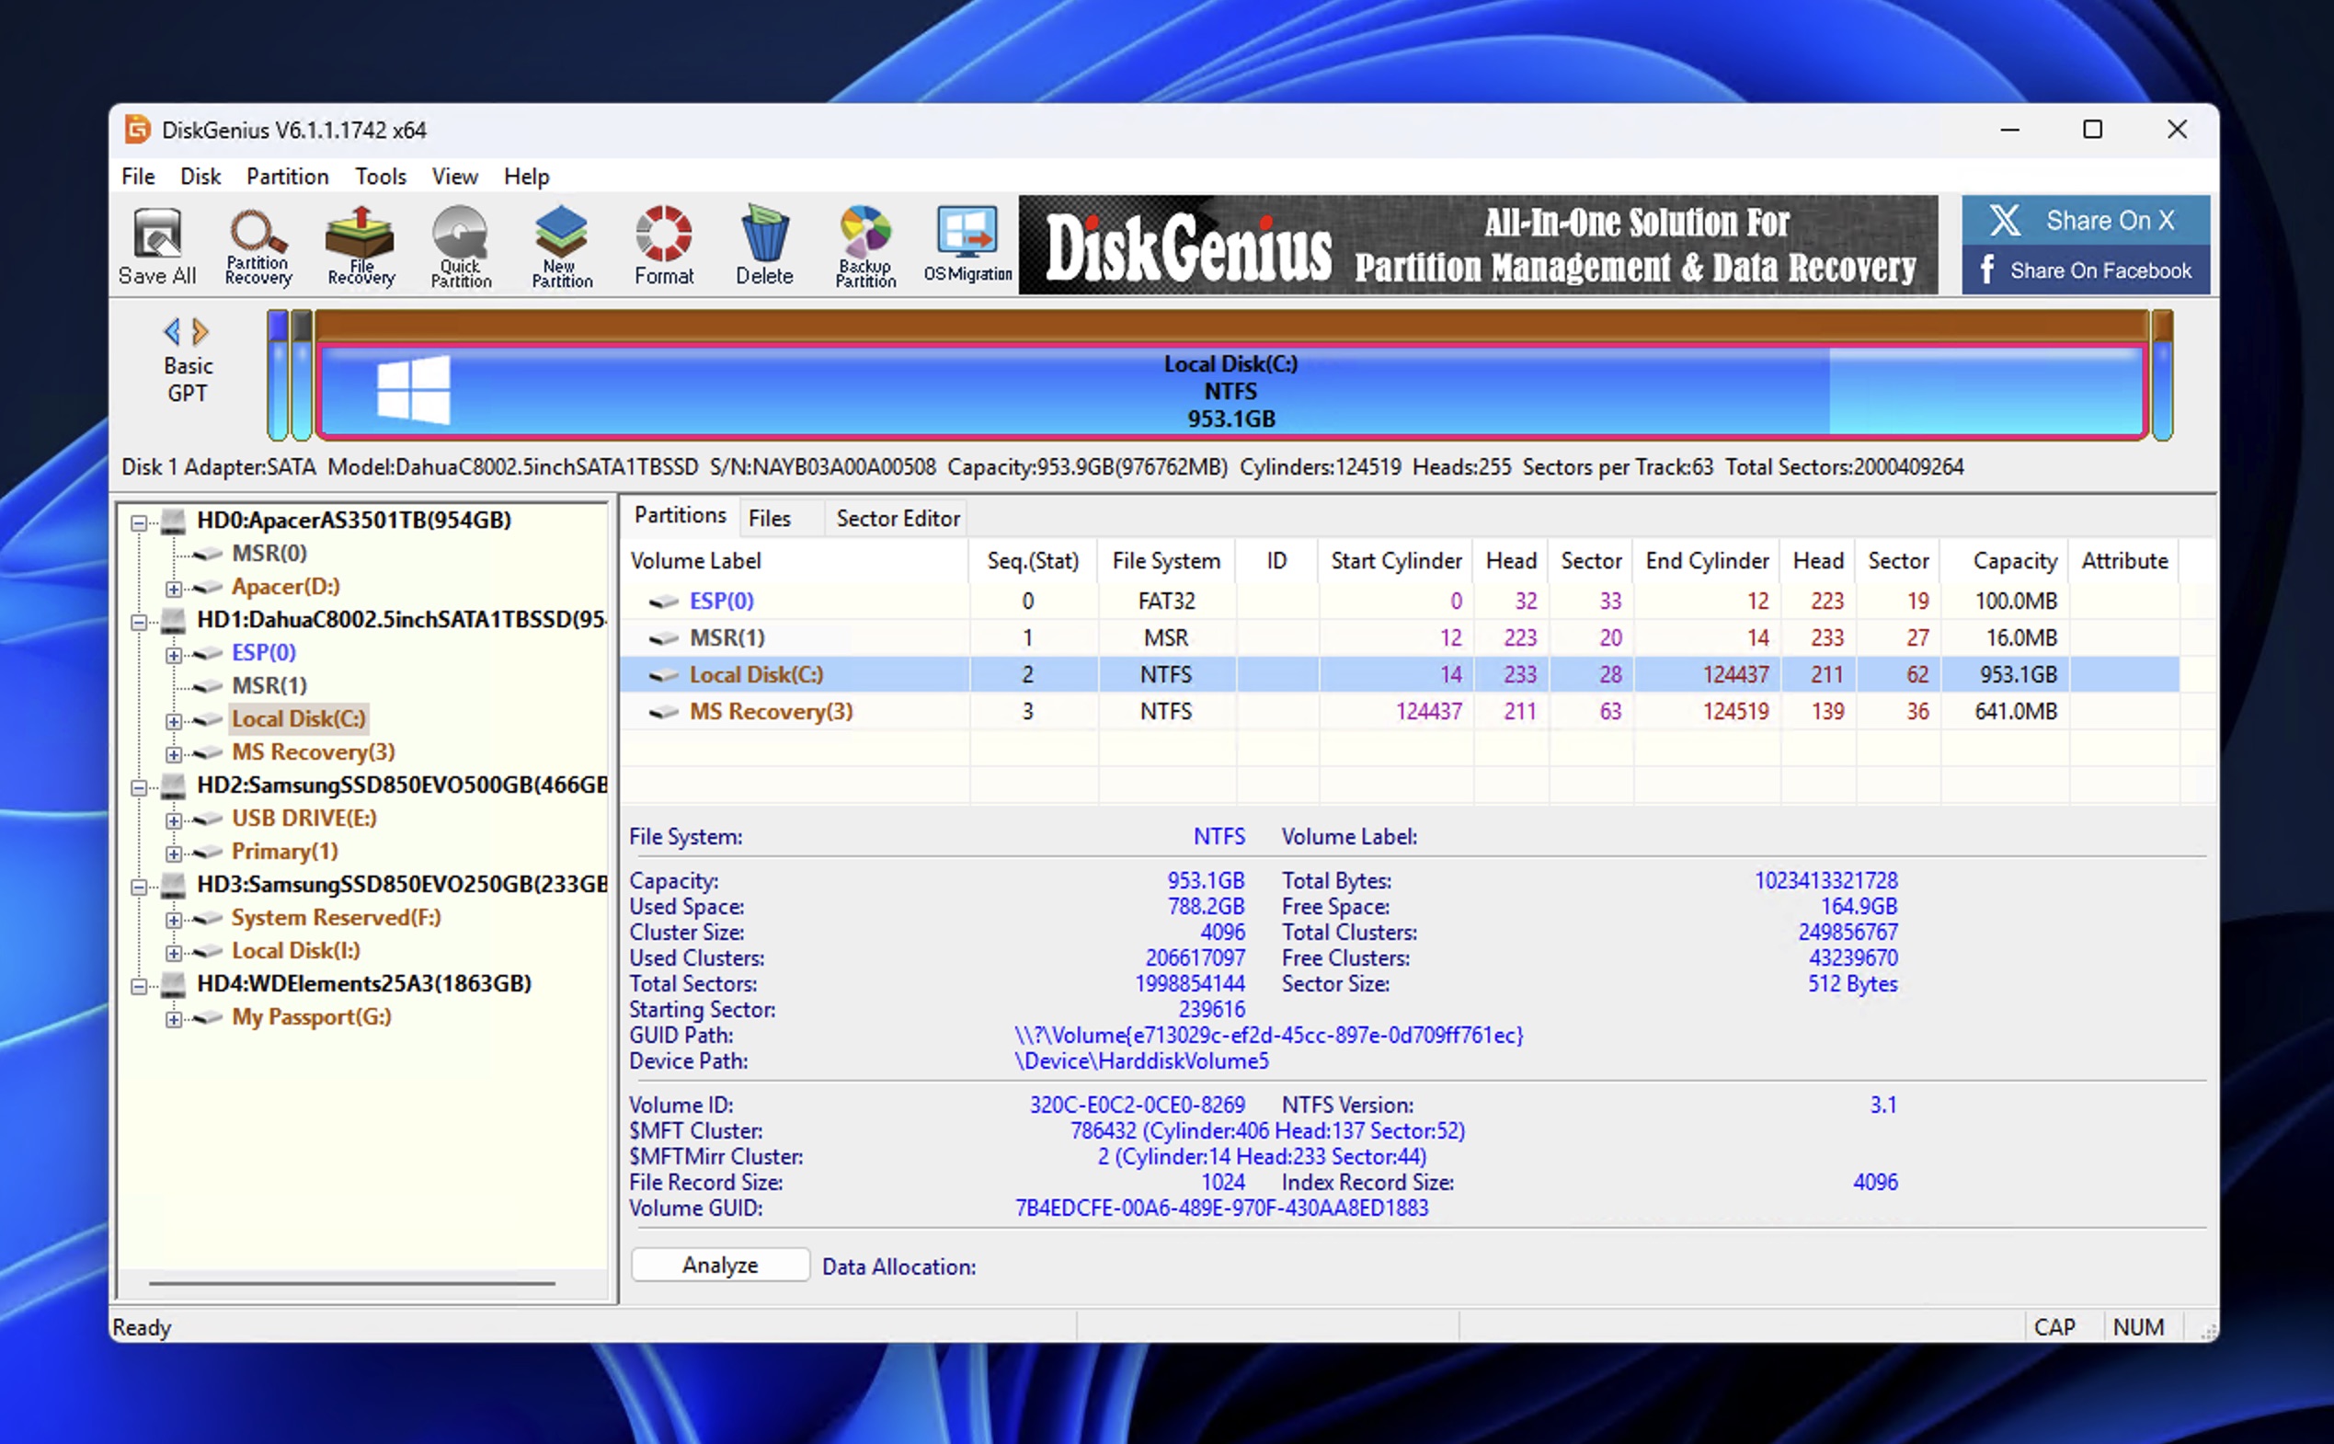Open the File Recovery tool
2334x1444 pixels.
pos(359,246)
